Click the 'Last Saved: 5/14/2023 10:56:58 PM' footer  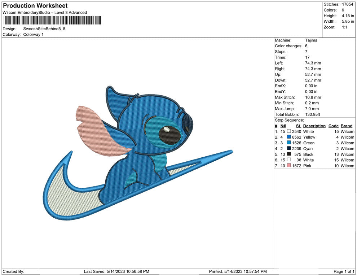116,271
